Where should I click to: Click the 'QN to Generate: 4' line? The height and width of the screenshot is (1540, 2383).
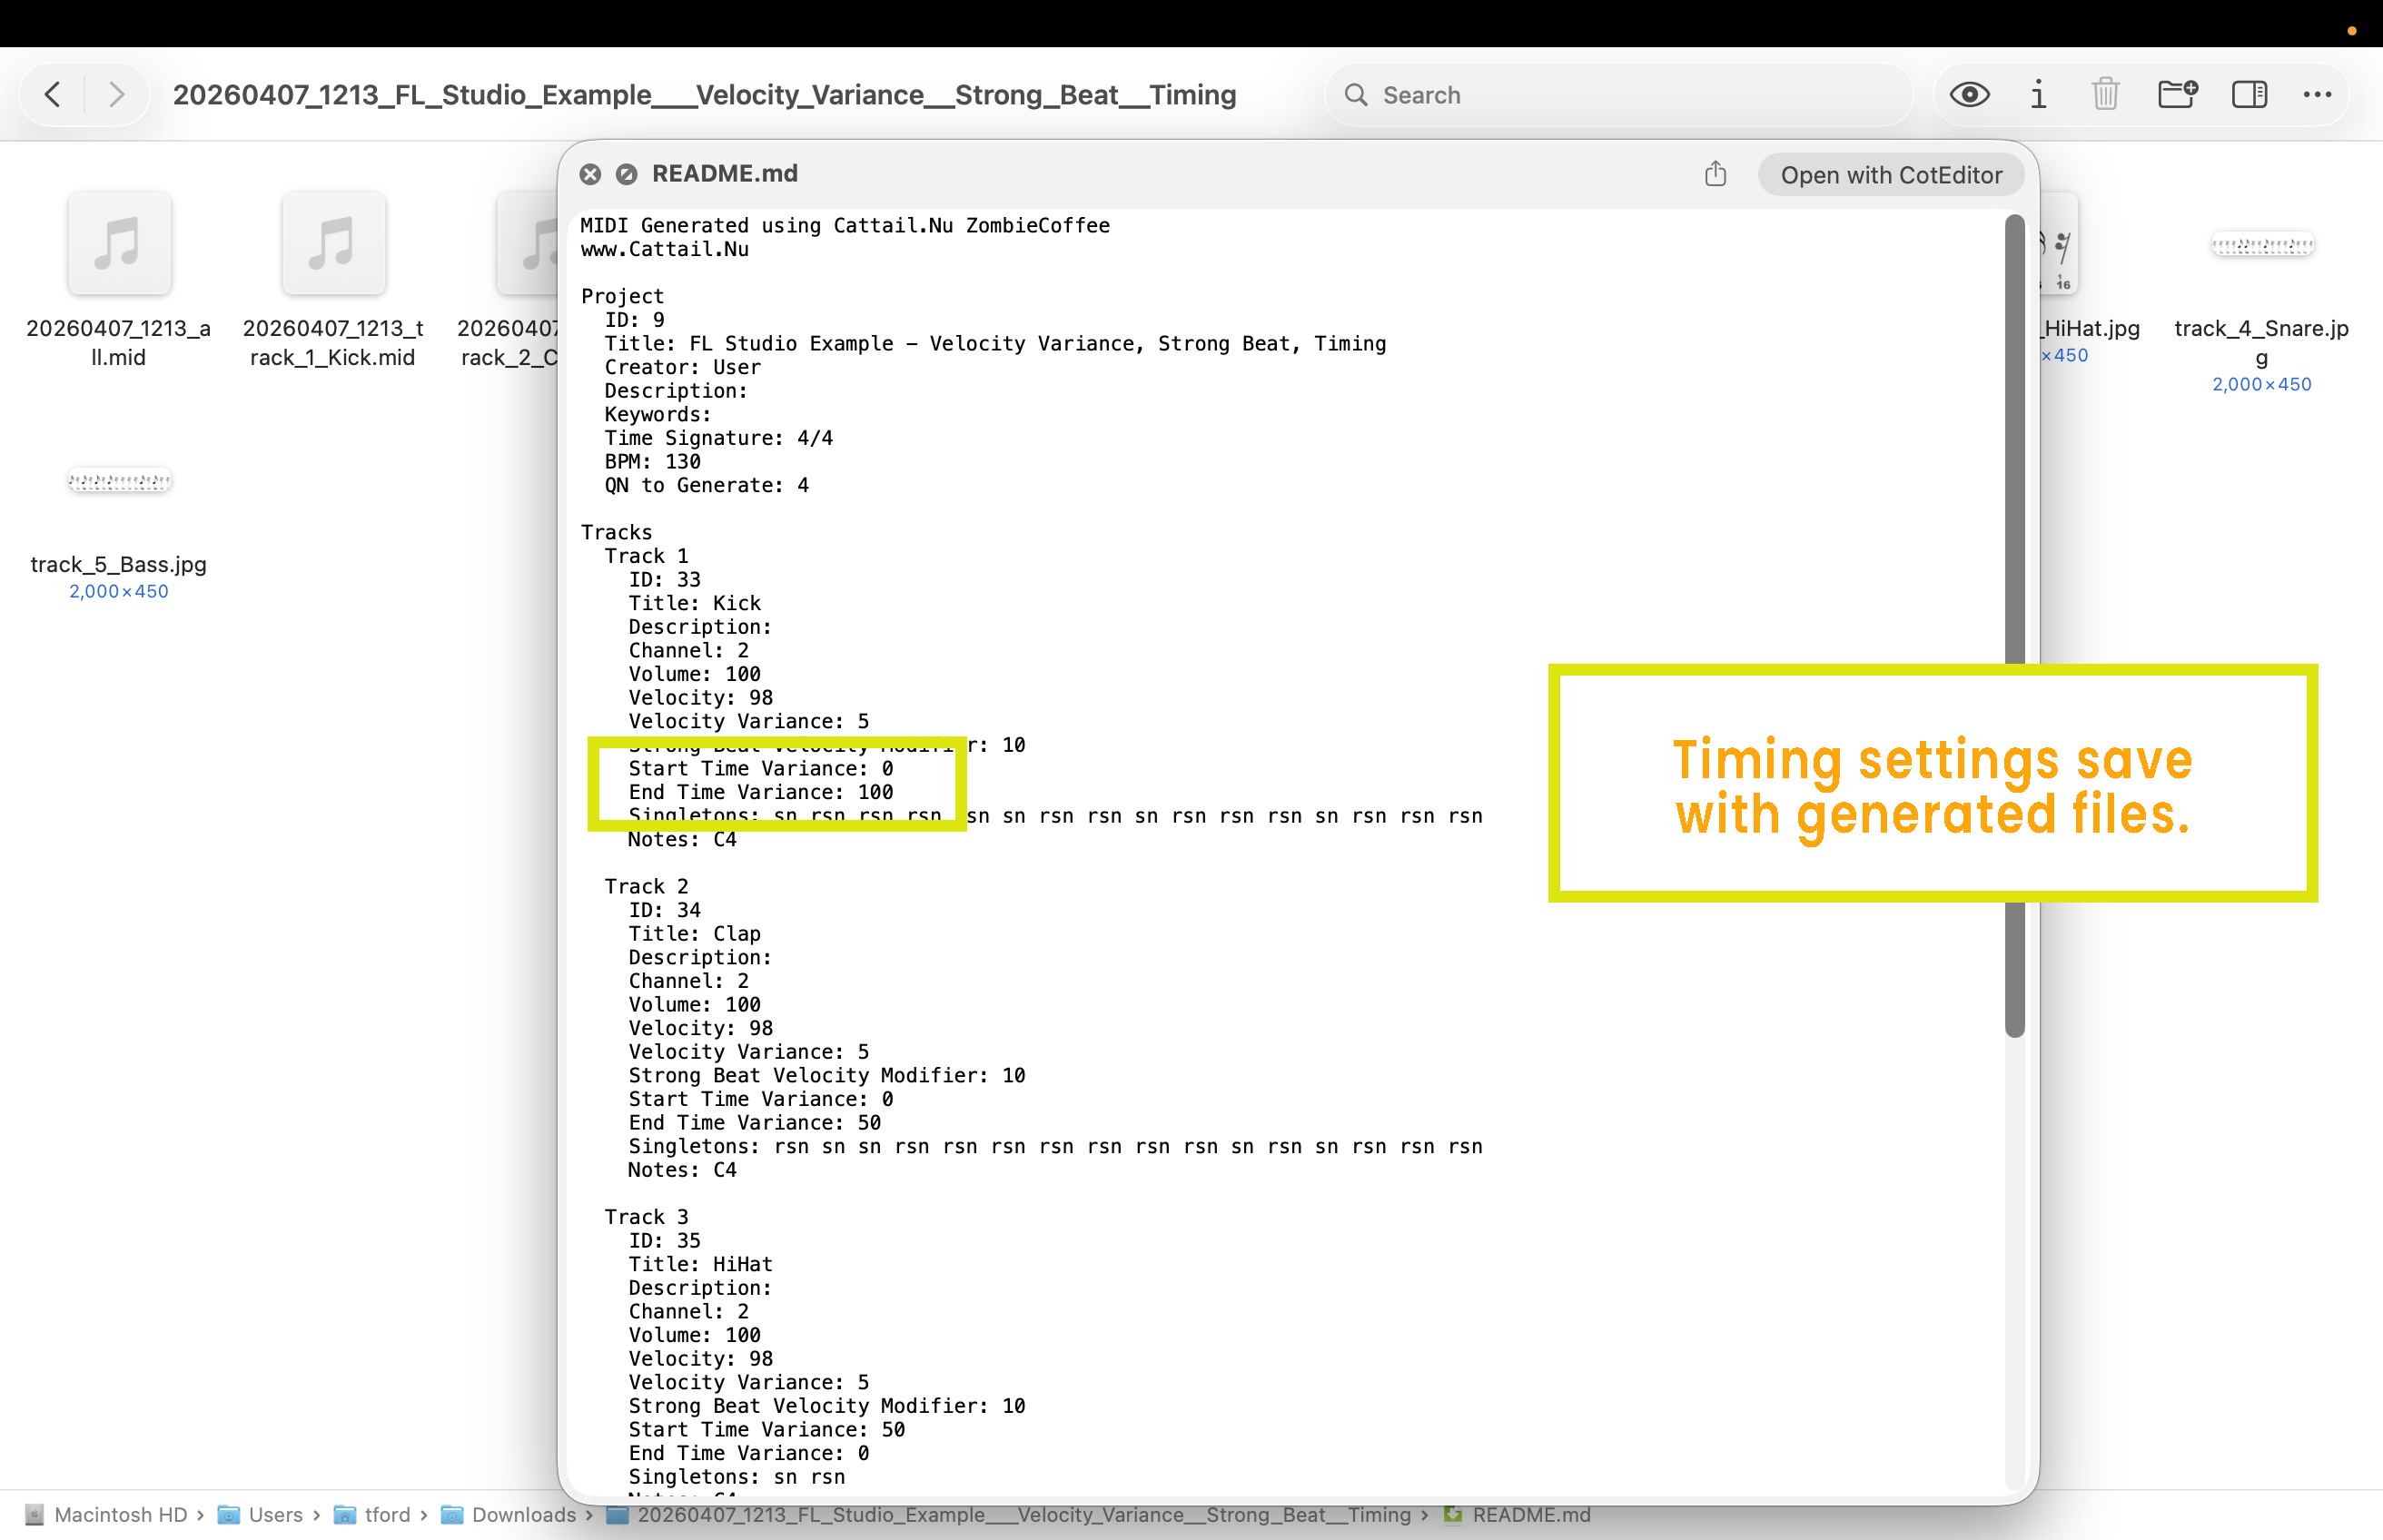tap(706, 485)
